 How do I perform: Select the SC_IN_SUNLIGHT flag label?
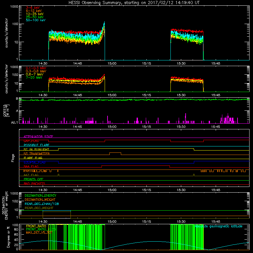click(x=36, y=149)
